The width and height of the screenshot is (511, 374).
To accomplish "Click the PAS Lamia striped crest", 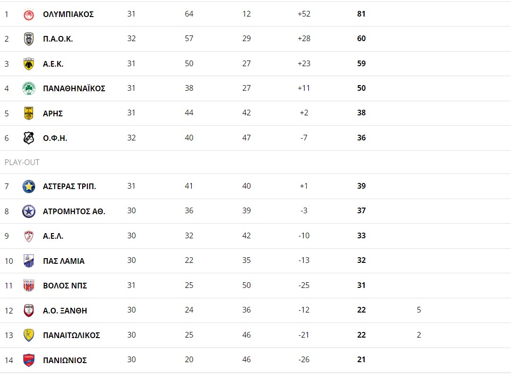I will point(29,261).
